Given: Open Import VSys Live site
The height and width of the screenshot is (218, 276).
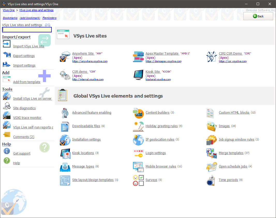Looking at the screenshot, I should click(x=29, y=46).
